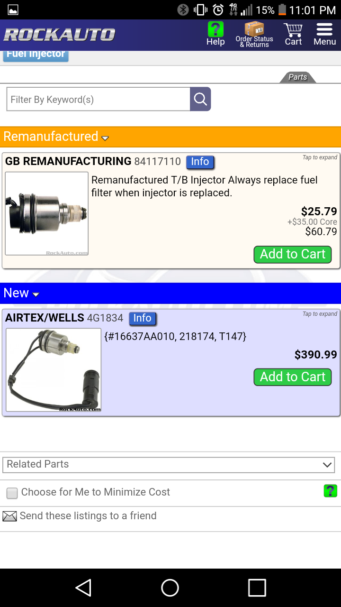Click the keyword search magnifier button

coord(200,99)
